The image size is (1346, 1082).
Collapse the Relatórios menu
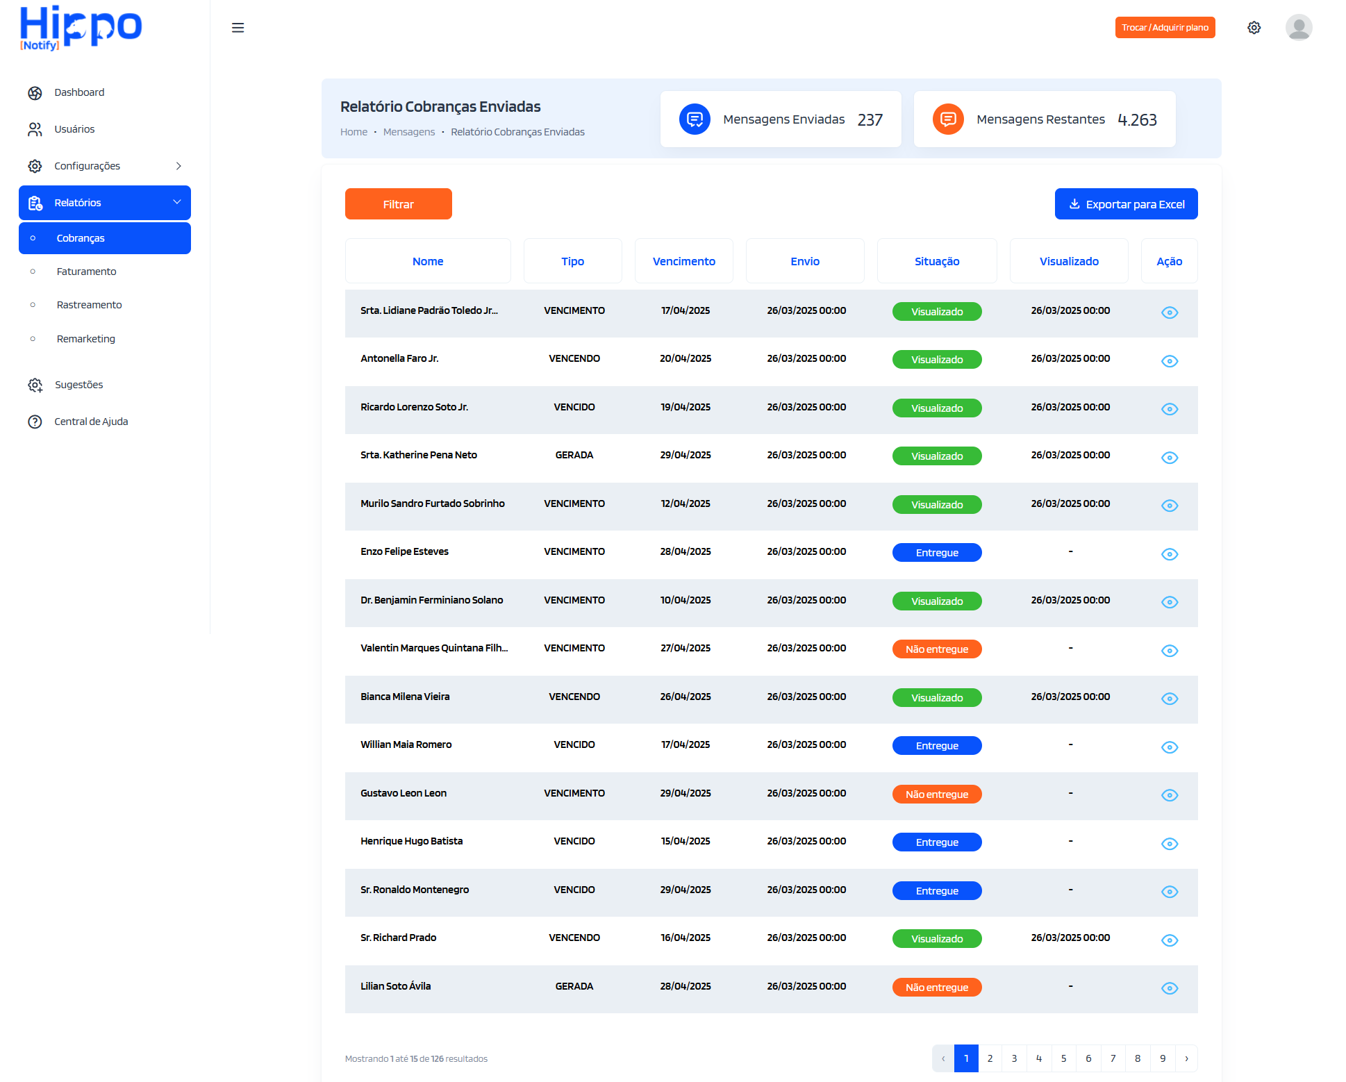tap(178, 202)
